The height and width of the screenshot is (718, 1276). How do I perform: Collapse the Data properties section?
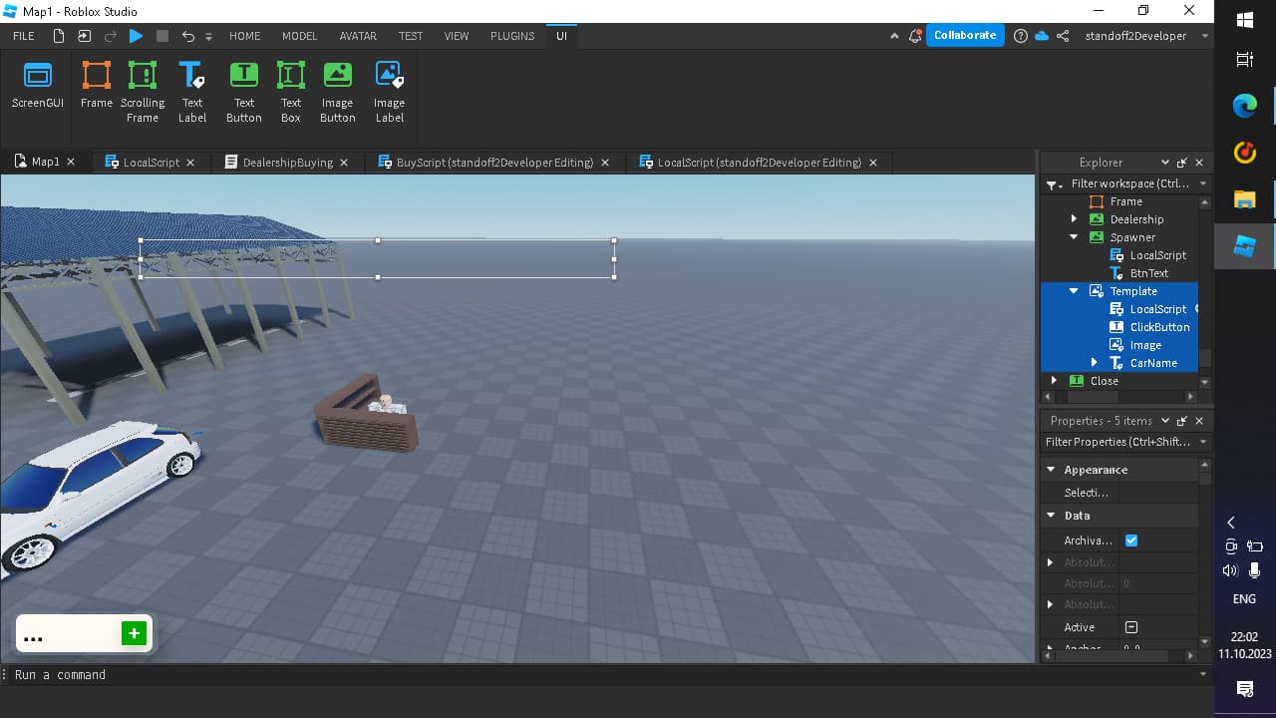pyautogui.click(x=1051, y=516)
